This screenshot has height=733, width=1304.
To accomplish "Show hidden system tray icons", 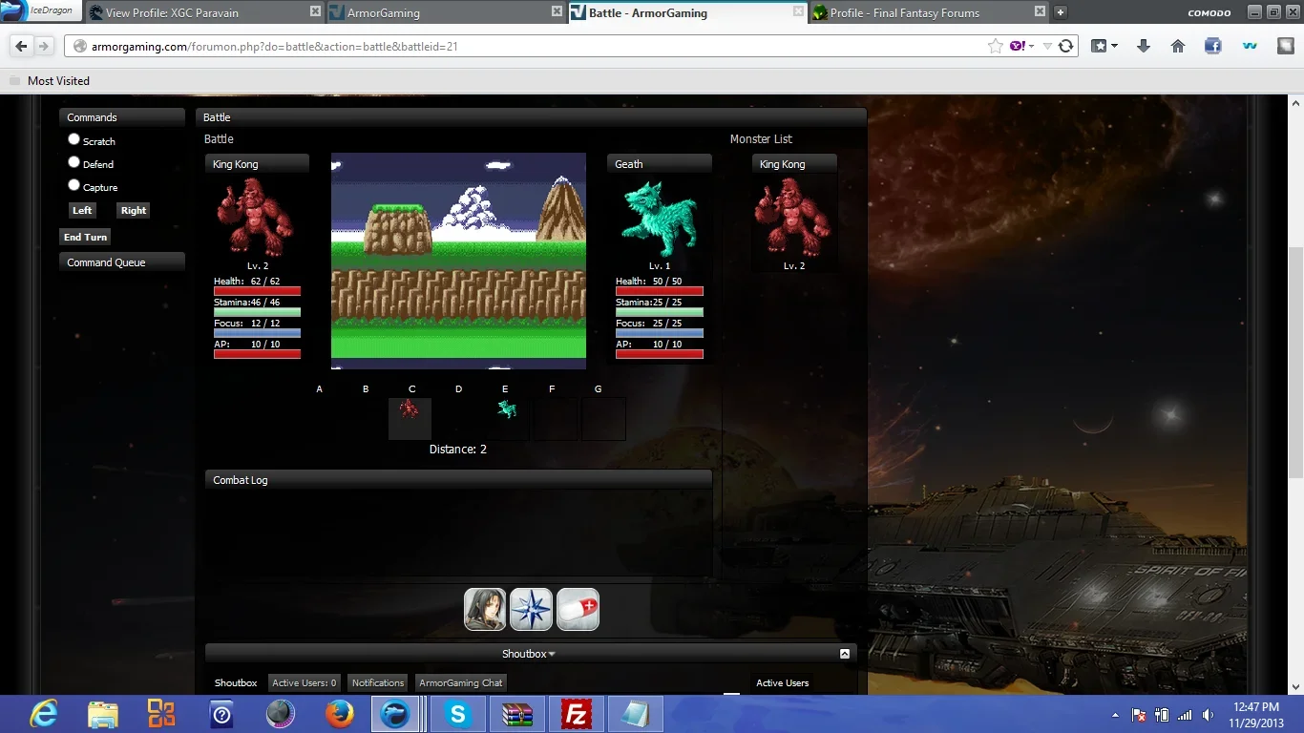I will (x=1116, y=715).
